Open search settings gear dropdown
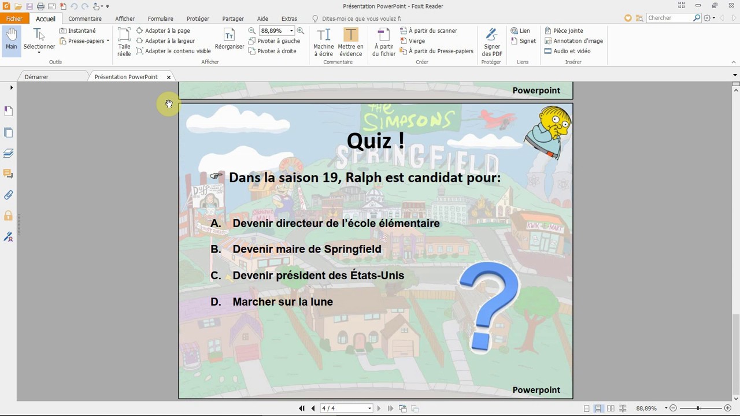740x416 pixels. tap(709, 18)
